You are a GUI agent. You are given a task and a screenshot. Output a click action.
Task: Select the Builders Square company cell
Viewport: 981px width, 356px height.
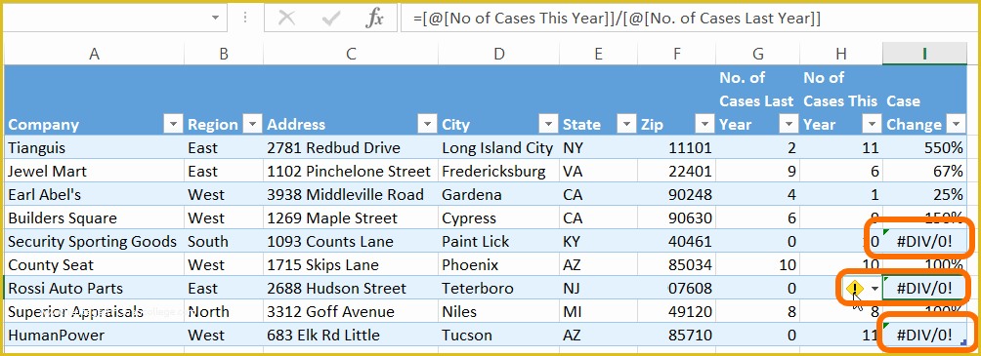coord(94,218)
